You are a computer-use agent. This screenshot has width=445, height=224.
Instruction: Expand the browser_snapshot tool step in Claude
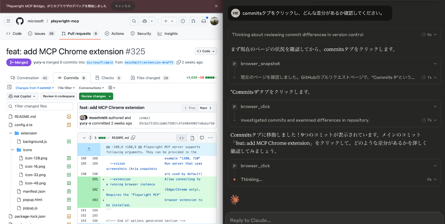[435, 64]
